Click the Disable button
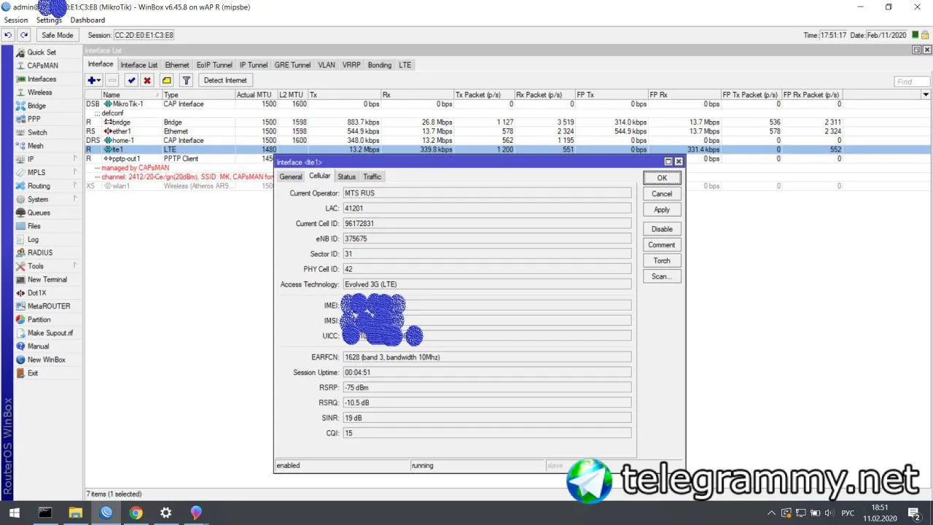The width and height of the screenshot is (933, 525). tap(662, 229)
